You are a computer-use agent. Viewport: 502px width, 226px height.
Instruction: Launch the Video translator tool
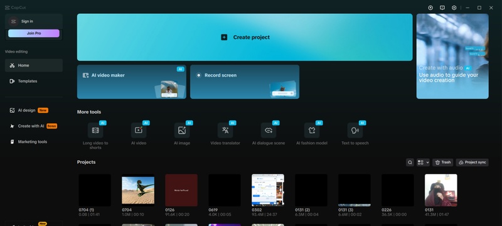(225, 131)
